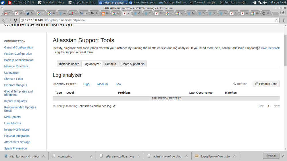Open Spam Prevention link
Screen dimensions: 287x161
coord(16,148)
